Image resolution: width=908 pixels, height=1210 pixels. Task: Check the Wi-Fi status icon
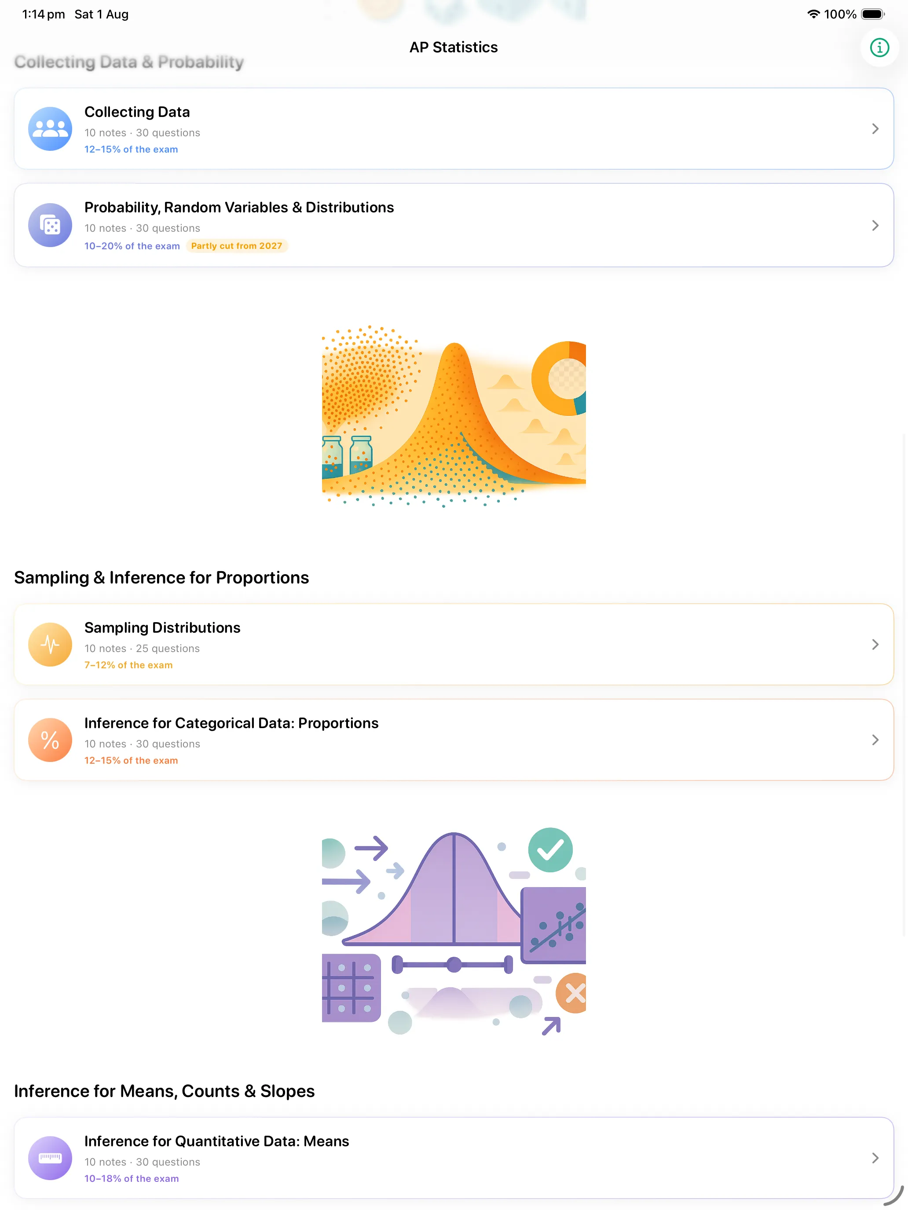[x=813, y=14]
